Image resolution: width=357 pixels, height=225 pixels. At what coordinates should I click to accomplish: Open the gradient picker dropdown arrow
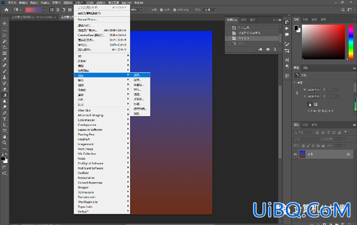coord(44,10)
